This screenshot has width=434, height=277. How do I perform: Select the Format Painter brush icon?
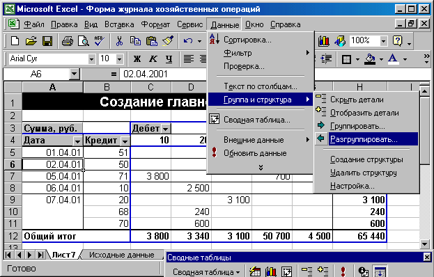click(x=168, y=41)
